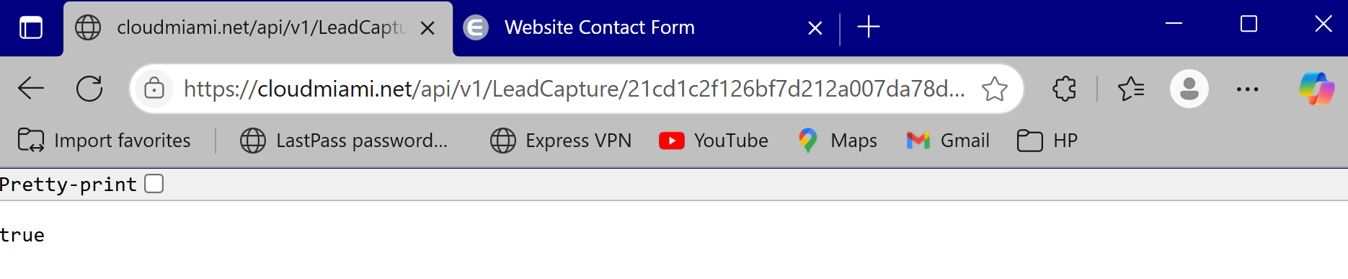This screenshot has width=1348, height=279.
Task: Open a new tab
Action: click(869, 27)
